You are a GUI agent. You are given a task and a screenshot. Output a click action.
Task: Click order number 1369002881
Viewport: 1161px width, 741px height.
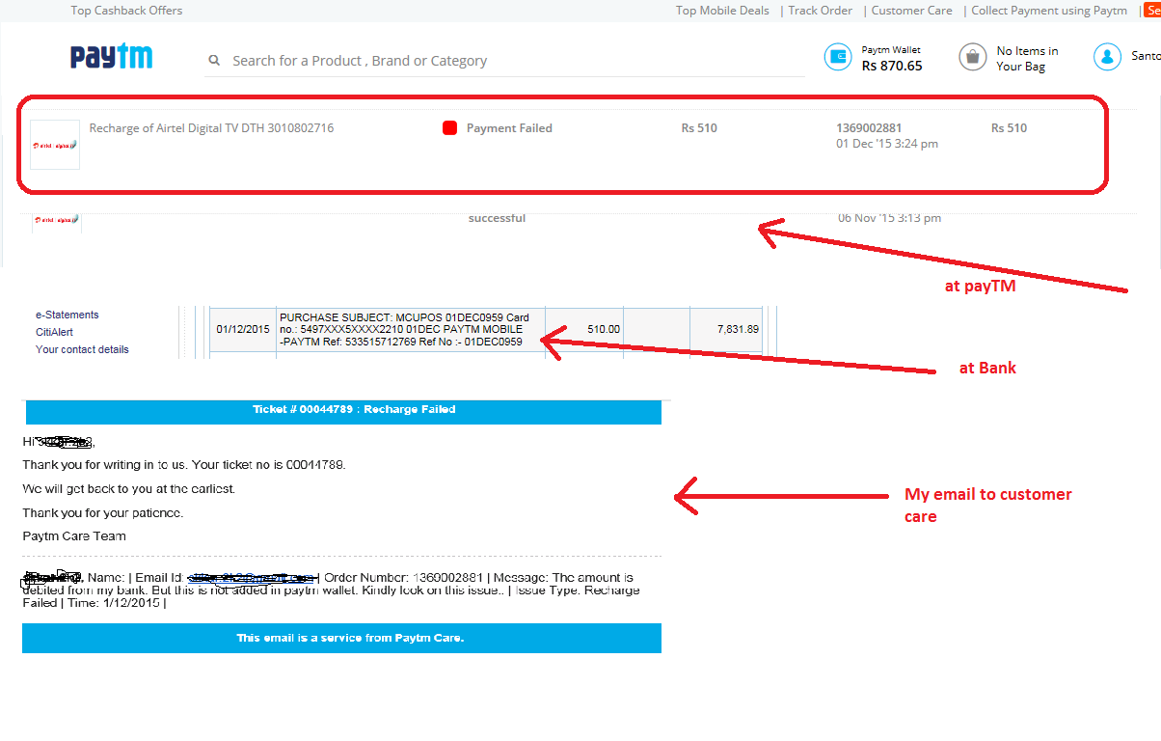(869, 128)
